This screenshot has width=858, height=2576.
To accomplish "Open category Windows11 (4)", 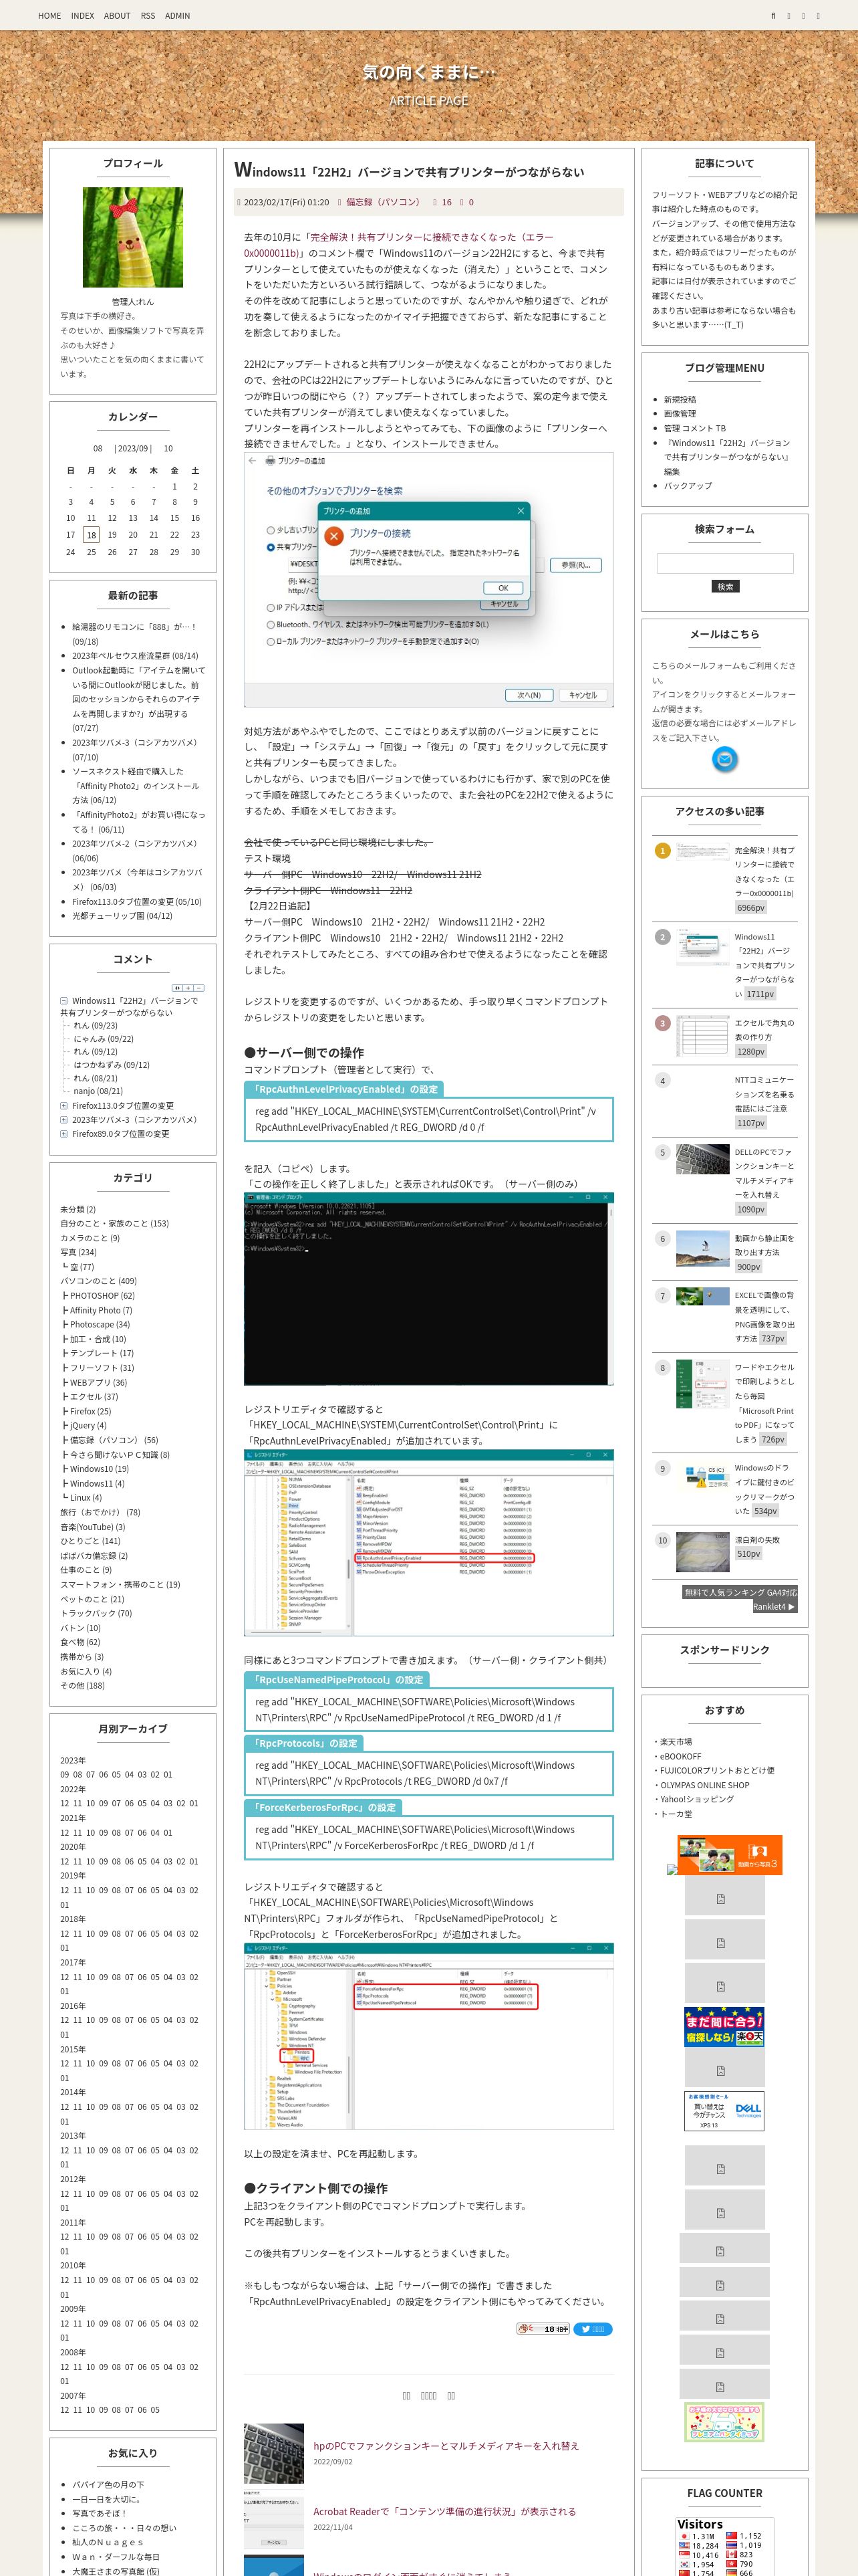I will [97, 1483].
